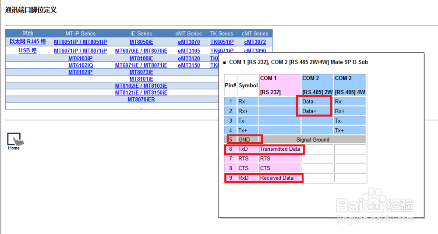Screen dimensions: 438x234
Task: Click the iE Series column header
Action: pos(141,33)
